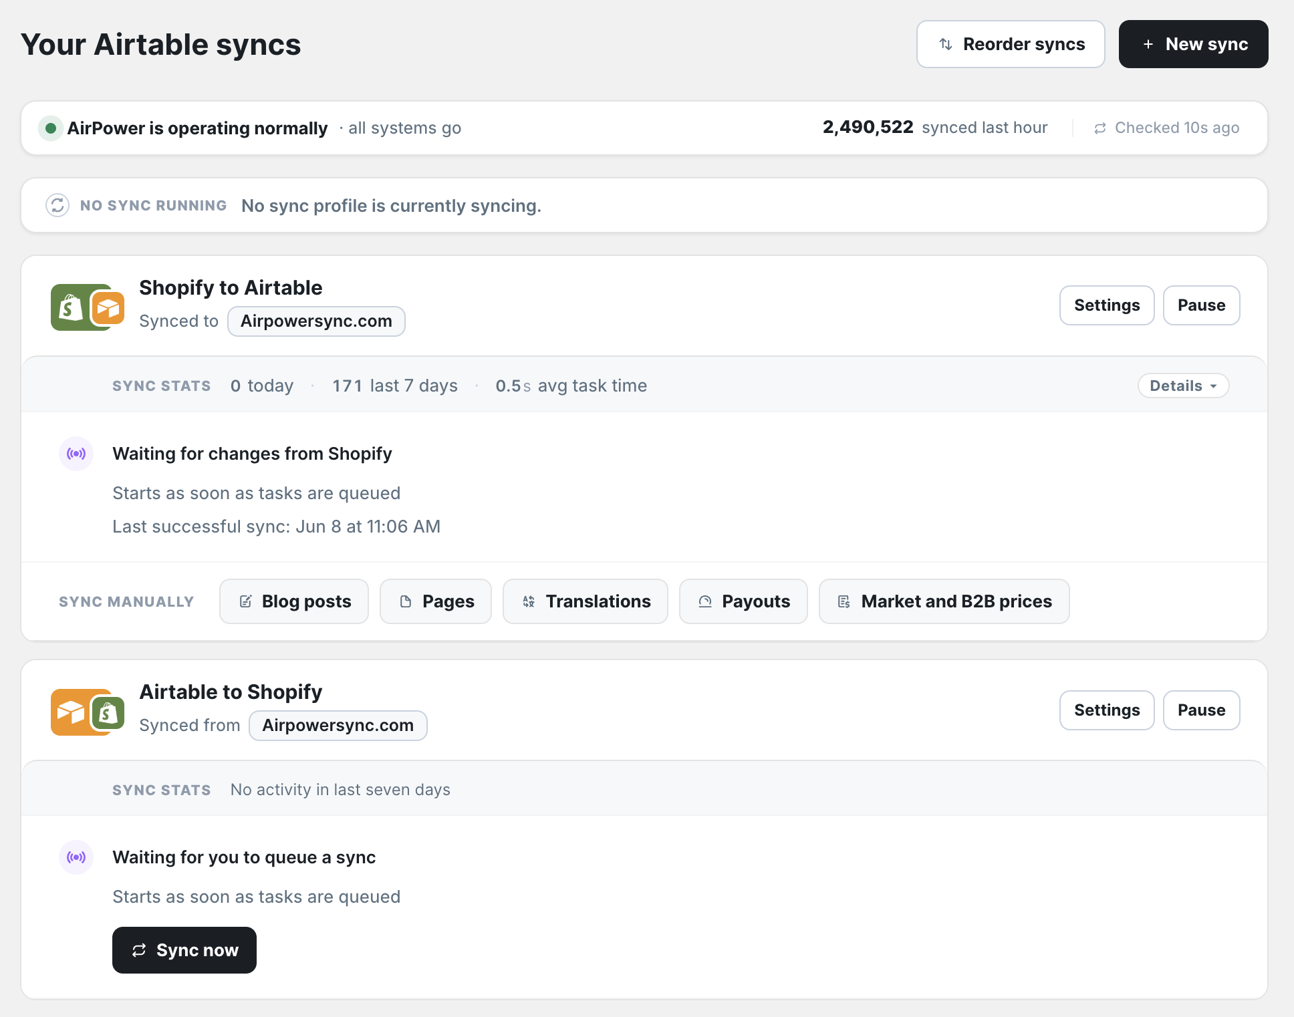The image size is (1294, 1017).
Task: Manually sync Payouts
Action: 743,601
